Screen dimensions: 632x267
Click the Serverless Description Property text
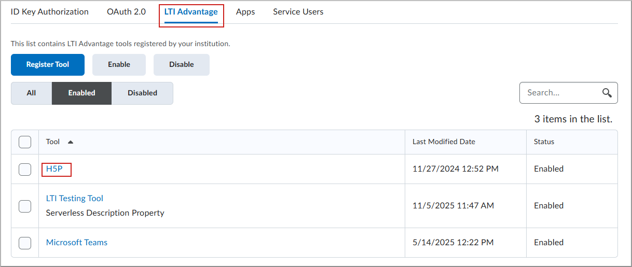105,213
